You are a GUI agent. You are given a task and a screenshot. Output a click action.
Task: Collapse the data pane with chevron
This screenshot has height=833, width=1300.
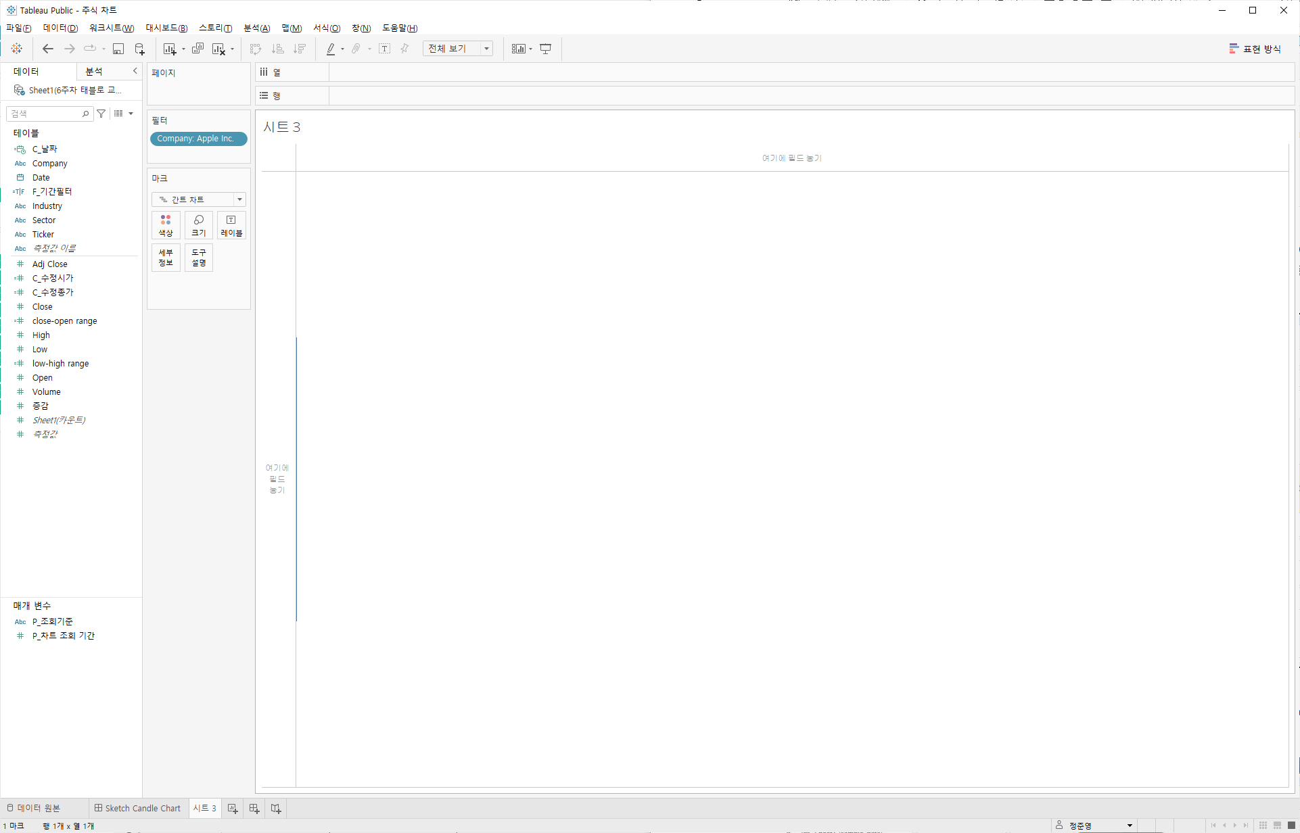(135, 71)
